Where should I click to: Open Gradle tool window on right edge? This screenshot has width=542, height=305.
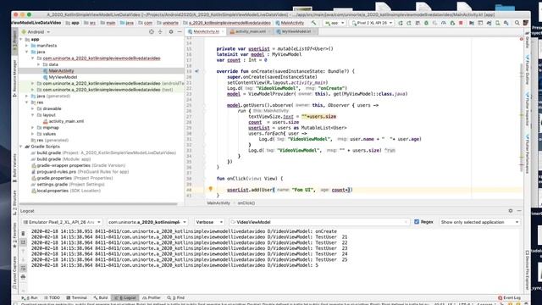point(528,41)
